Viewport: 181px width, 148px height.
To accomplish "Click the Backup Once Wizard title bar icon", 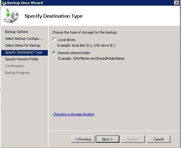I will [4, 3].
